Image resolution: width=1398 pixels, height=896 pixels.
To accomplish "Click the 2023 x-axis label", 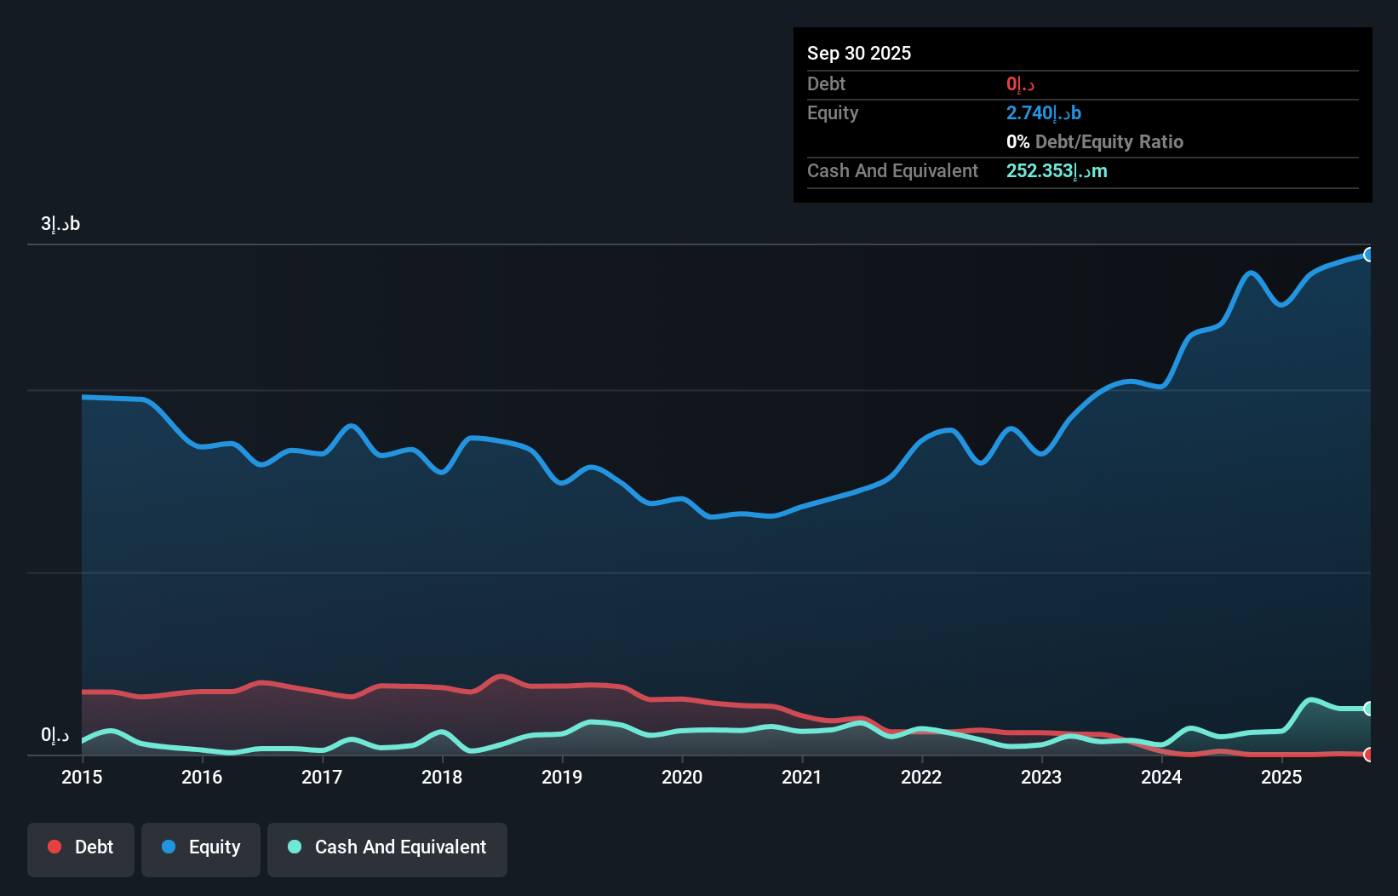I will [x=1041, y=777].
